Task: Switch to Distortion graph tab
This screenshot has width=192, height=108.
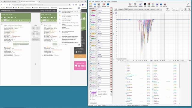Action: point(131,10)
